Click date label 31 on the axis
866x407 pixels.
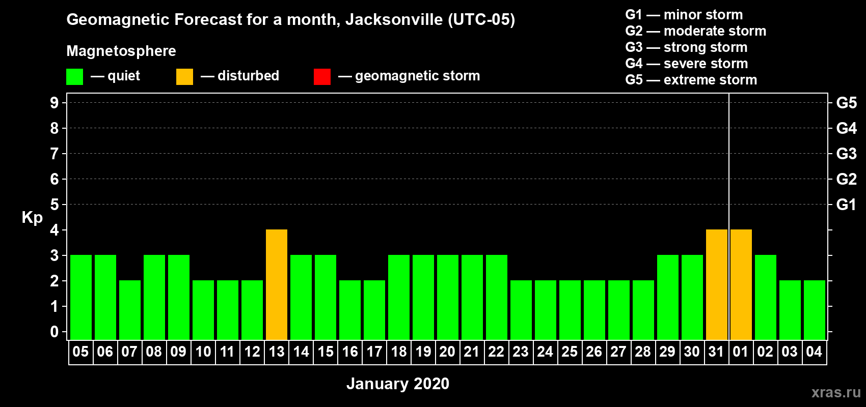click(716, 352)
